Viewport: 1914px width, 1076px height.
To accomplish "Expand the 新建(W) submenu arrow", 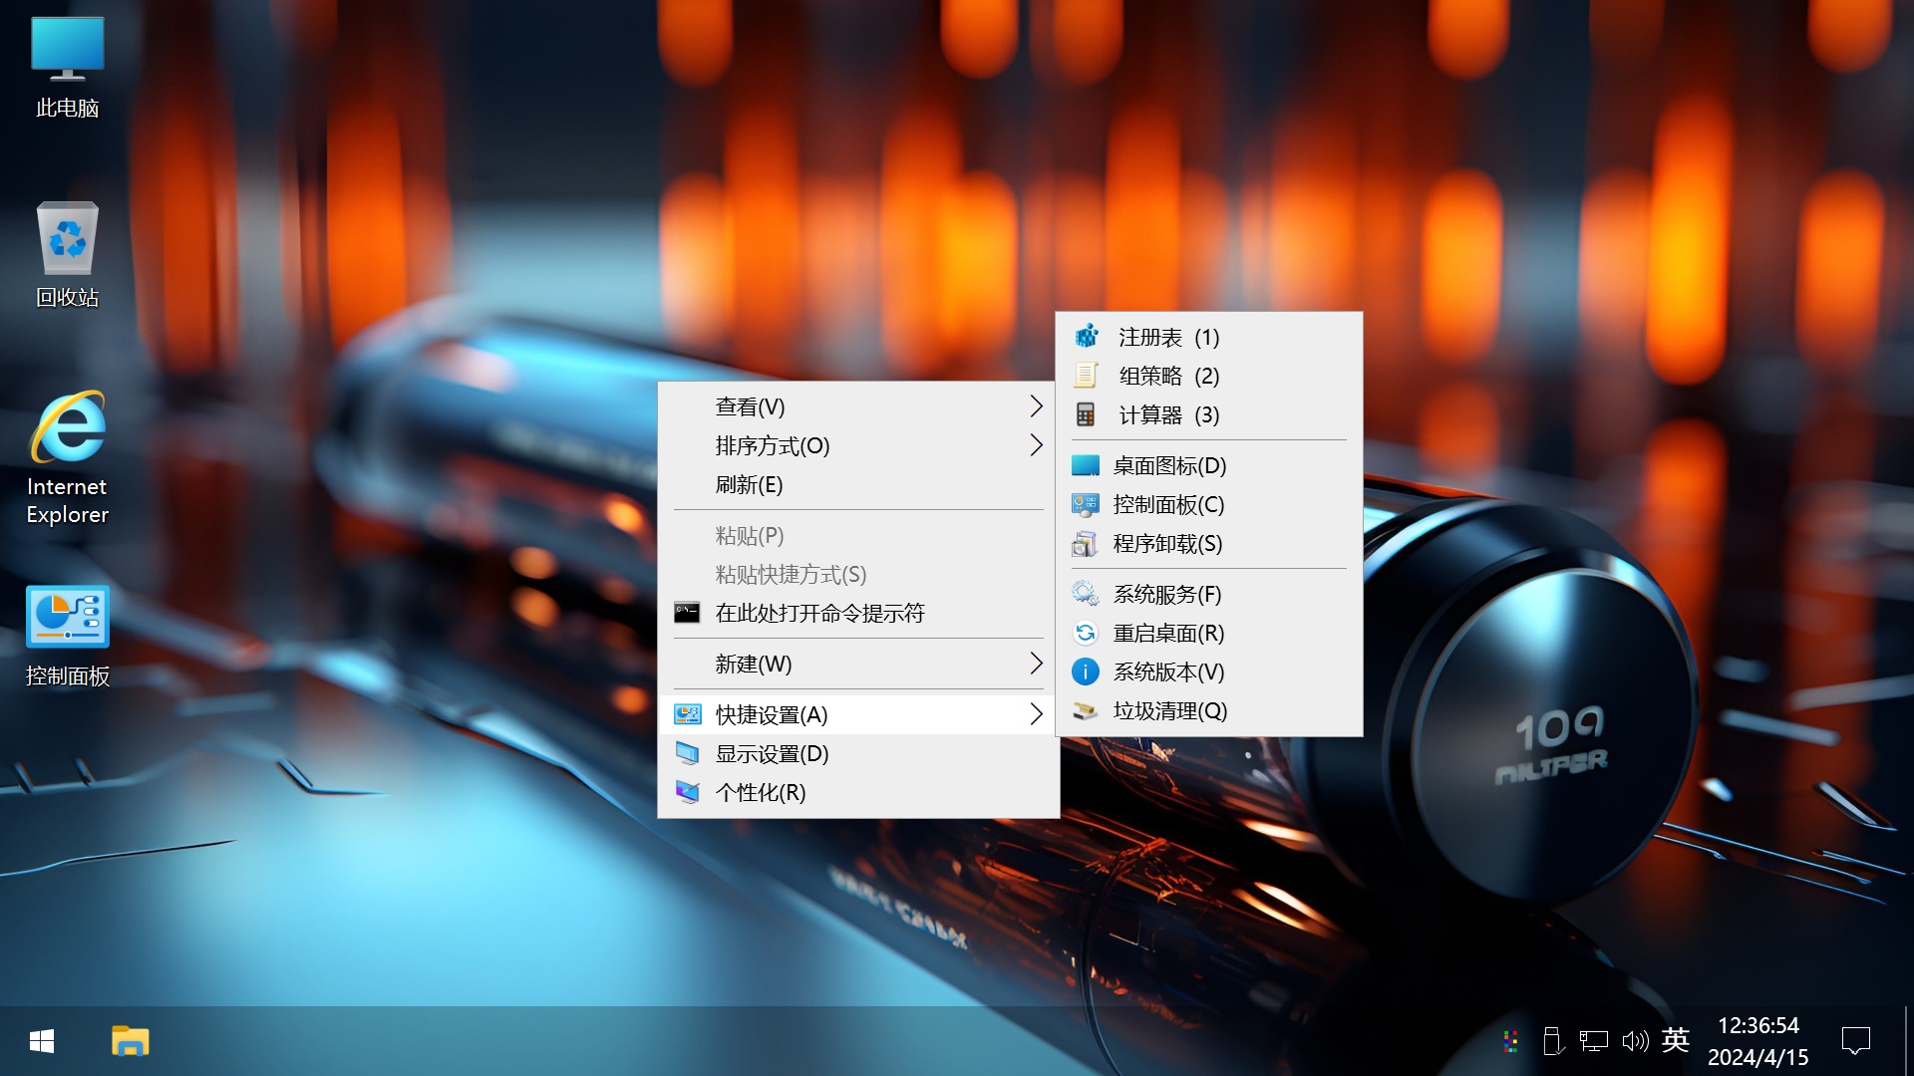I will click(1037, 663).
